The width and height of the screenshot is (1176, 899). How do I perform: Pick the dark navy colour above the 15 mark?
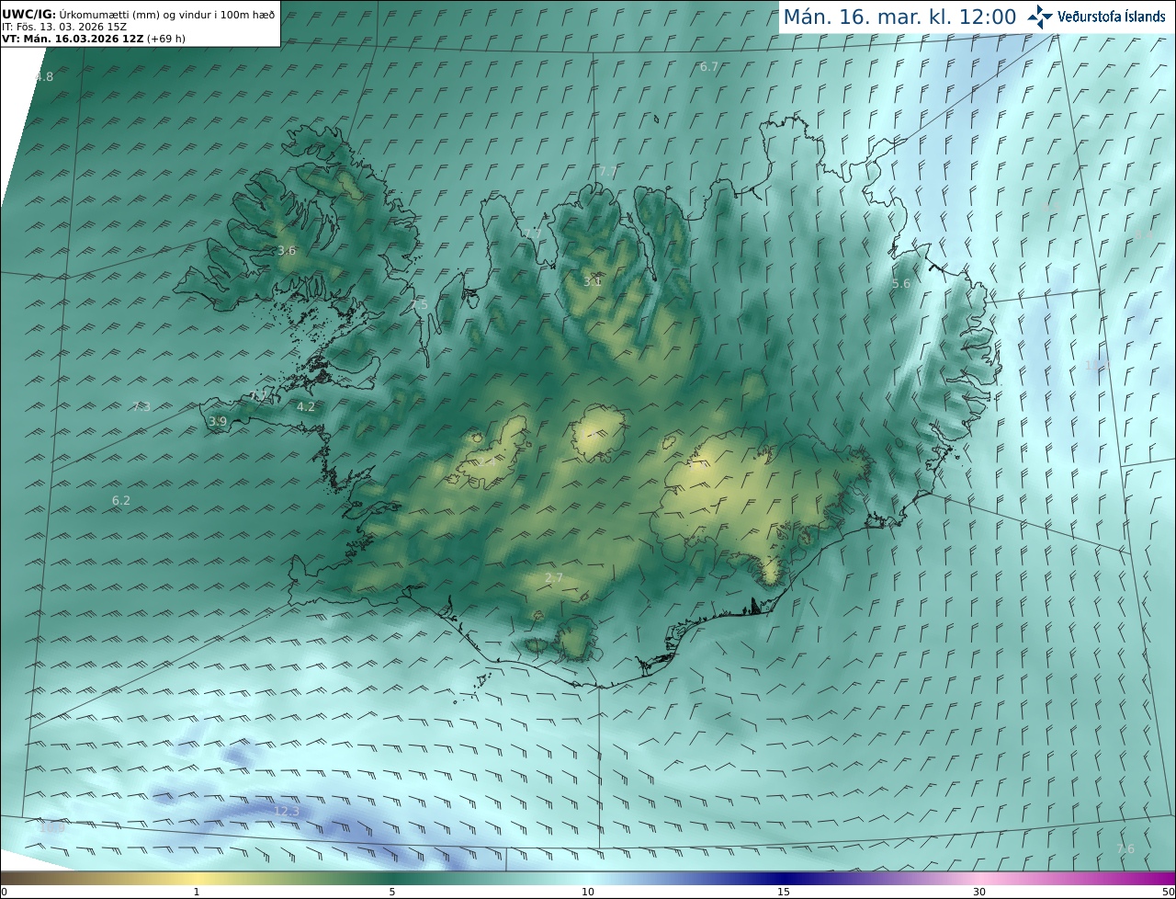[784, 878]
